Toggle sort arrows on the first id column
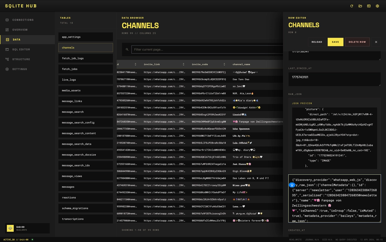The height and width of the screenshot is (242, 386). pos(135,64)
